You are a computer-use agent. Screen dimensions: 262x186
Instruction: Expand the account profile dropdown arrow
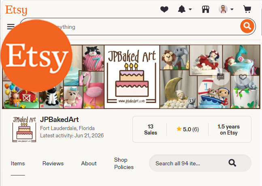click(232, 10)
